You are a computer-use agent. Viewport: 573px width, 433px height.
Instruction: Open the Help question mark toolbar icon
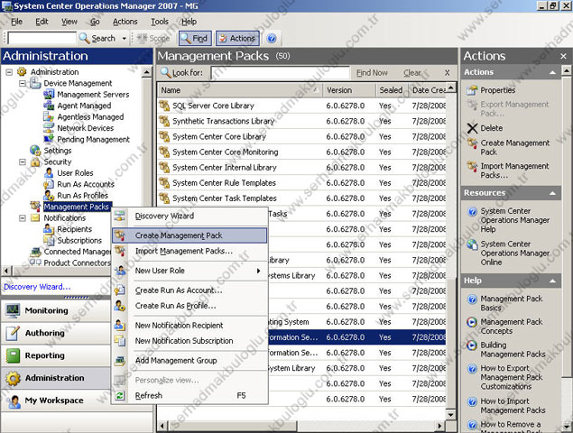[272, 38]
